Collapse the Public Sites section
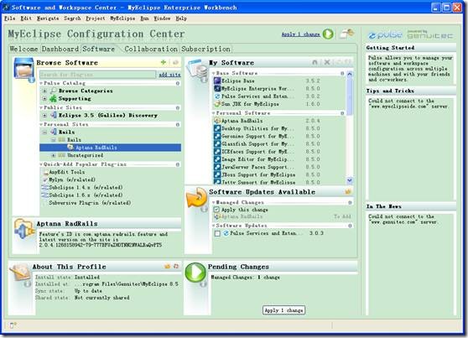Image resolution: width=468 pixels, height=338 pixels. [x=41, y=107]
